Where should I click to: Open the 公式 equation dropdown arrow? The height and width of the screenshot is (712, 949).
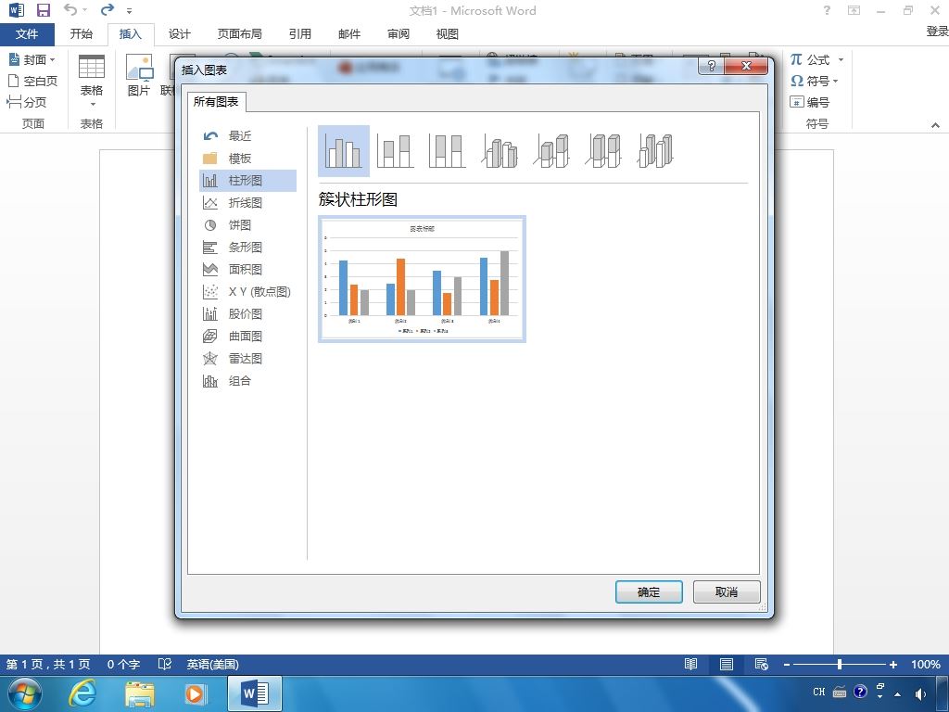[x=841, y=59]
